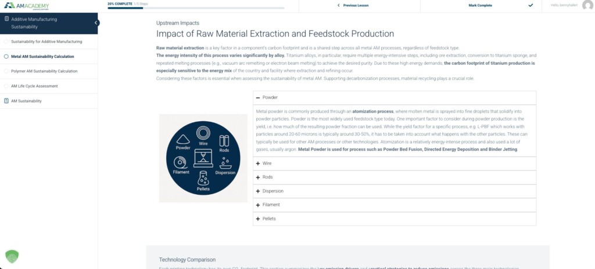Click the Previous Lesson left chevron
Screen dimensions: 595x269
pos(339,5)
